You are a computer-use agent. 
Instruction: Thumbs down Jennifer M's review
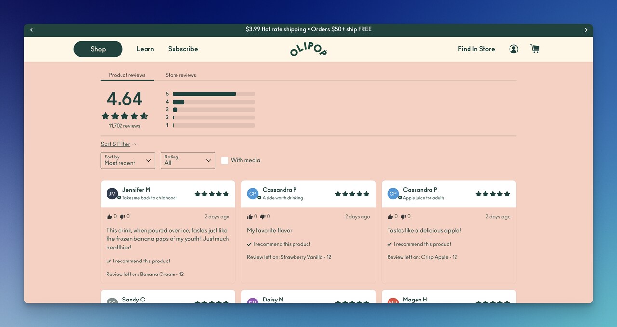point(122,217)
